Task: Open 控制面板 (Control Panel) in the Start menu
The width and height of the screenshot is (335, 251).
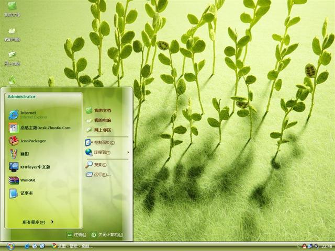Action: tap(100, 142)
